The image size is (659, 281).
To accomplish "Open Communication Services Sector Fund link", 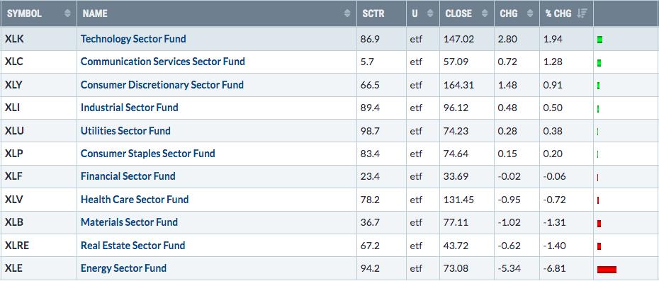I will pyautogui.click(x=163, y=62).
